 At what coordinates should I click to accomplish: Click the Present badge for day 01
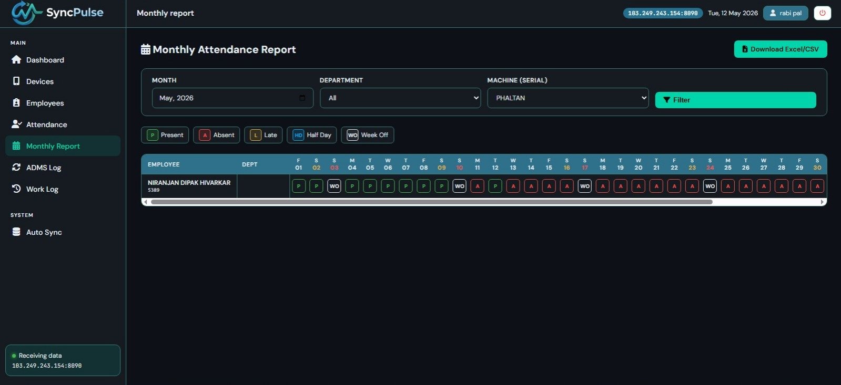tap(299, 186)
